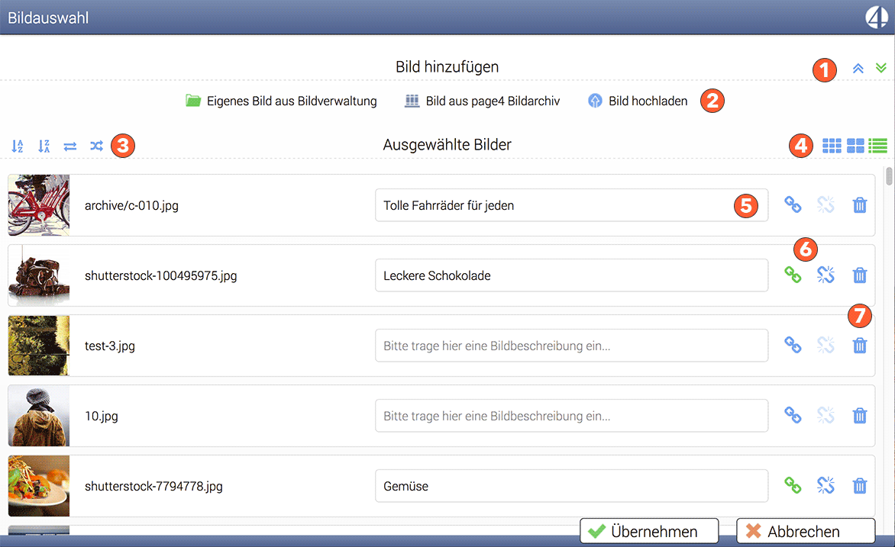895x547 pixels.
Task: Expand section with green double down chevron
Action: point(881,68)
